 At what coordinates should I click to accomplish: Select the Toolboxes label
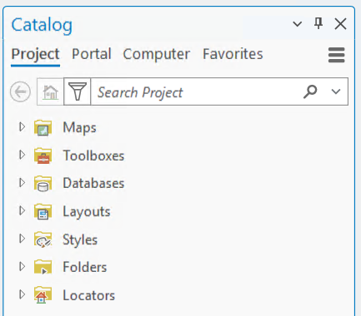(x=93, y=156)
